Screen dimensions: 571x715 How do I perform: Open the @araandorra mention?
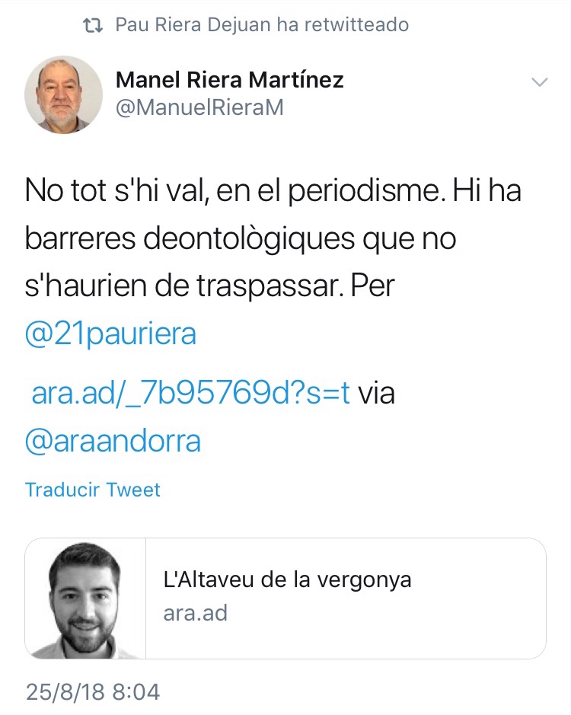(x=113, y=440)
